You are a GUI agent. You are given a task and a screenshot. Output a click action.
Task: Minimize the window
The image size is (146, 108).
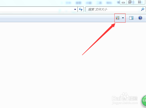[123, 2]
